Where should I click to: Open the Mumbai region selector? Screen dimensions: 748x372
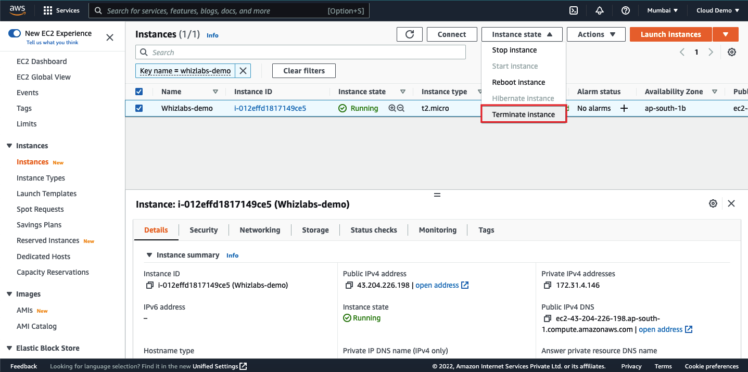coord(662,10)
